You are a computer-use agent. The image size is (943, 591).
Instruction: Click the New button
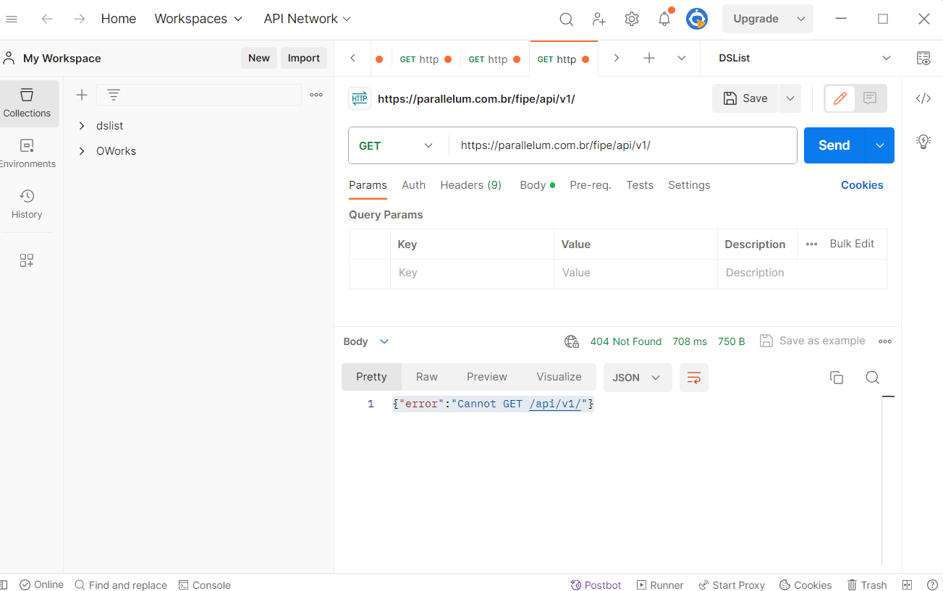259,58
